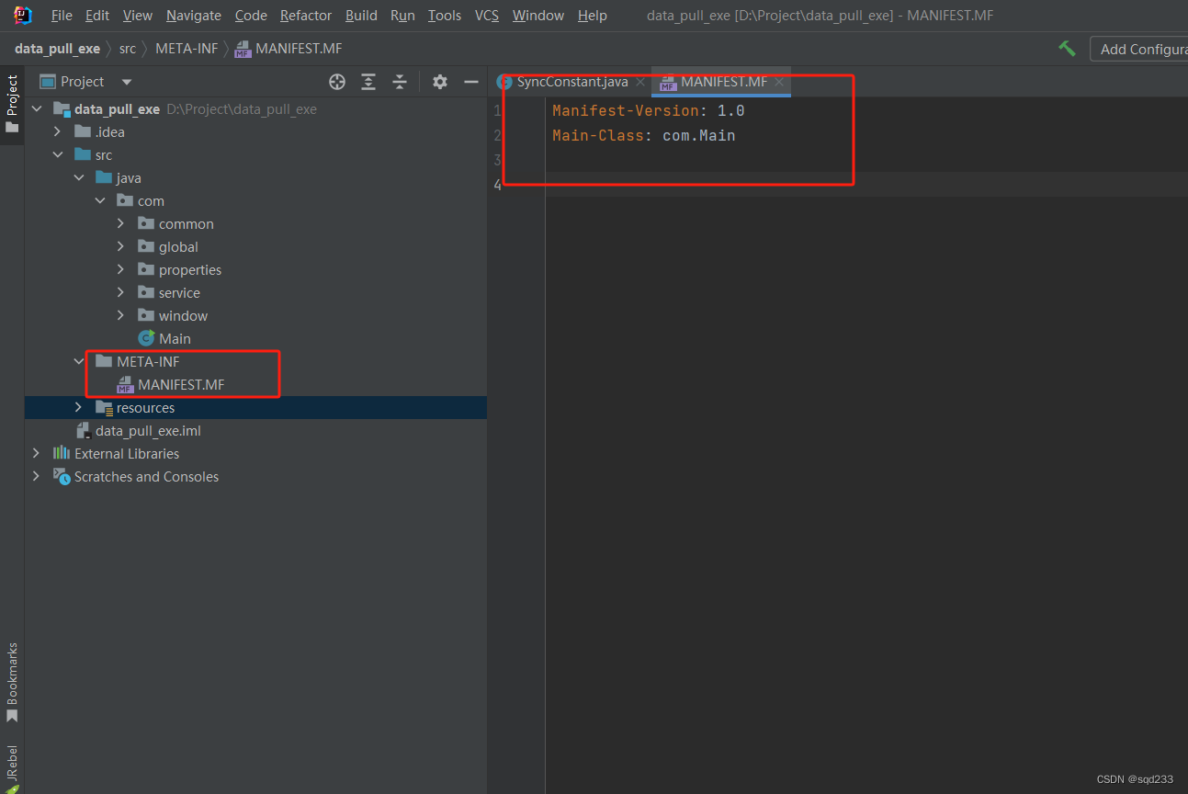
Task: Collapse the data_pull_exe root node
Action: click(x=37, y=108)
